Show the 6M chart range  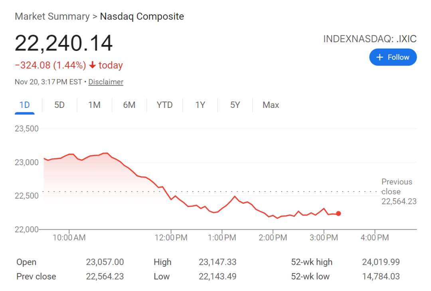click(x=129, y=105)
